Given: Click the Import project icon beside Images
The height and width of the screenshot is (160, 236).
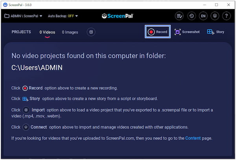Looking at the screenshot, I should coord(91,32).
